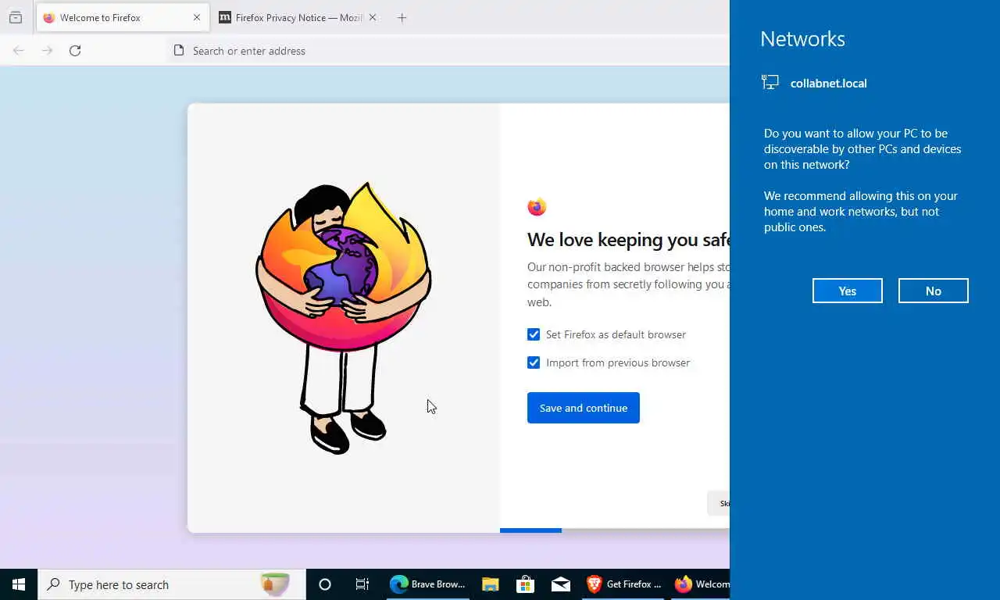Click Yes in Networks panel

848,291
